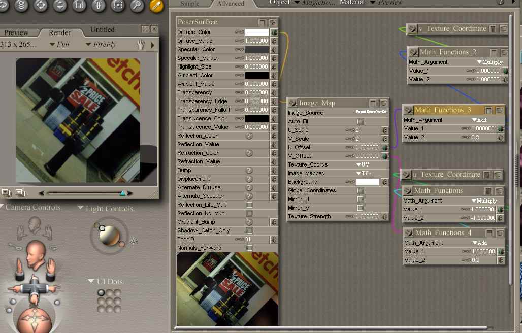Click the Bump question-mark icon
Screen dimensions: 522x333
pyautogui.click(x=249, y=171)
